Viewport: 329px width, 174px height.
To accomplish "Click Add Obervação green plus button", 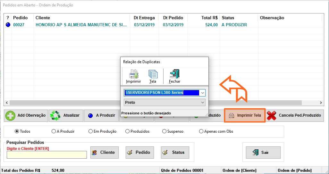I will [x=26, y=115].
